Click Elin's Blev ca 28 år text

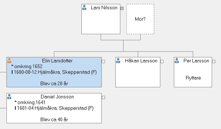tap(54, 83)
